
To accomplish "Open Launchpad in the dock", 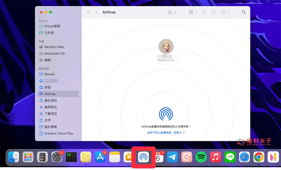I will point(28,157).
